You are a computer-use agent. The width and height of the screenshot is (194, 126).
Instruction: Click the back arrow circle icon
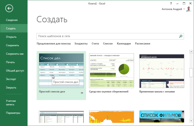pyautogui.click(x=9, y=8)
